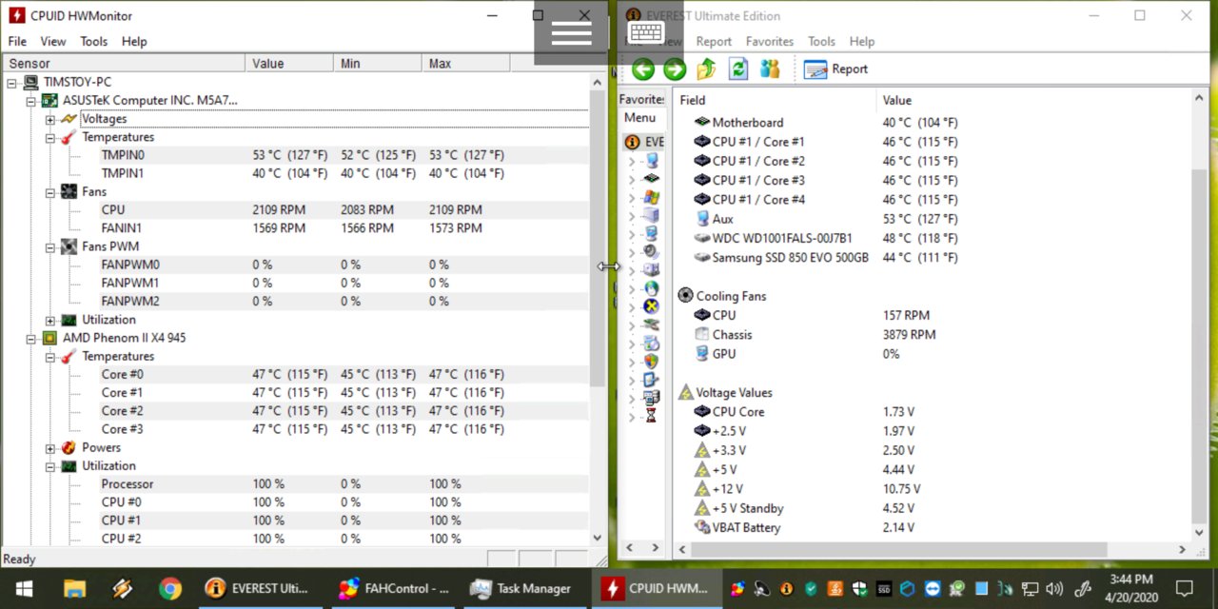The image size is (1218, 609).
Task: Click the green Back arrow in EVEREST toolbar
Action: click(643, 69)
